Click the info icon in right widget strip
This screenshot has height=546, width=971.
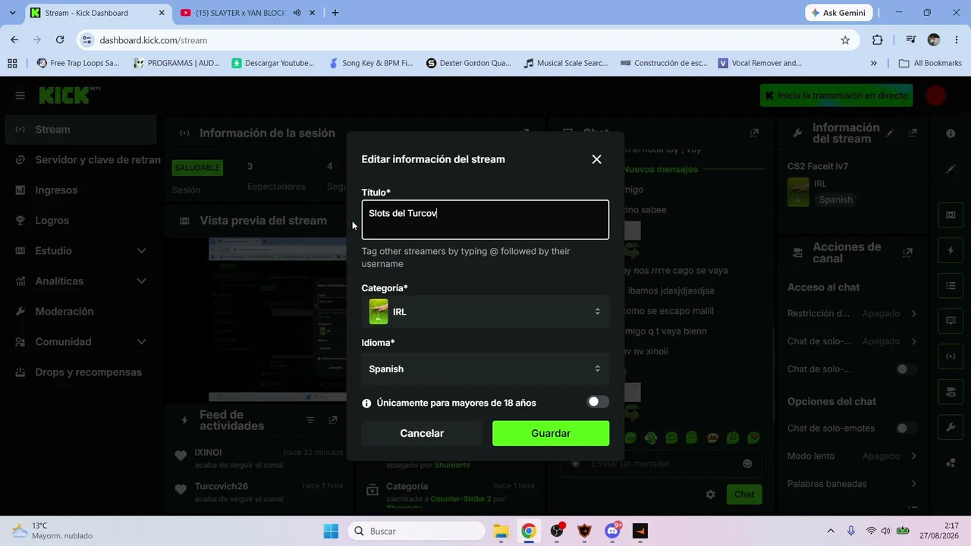coord(951,133)
